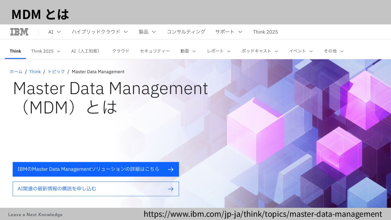Expand the Think 2025 submenu in secondary bar
The image size is (391, 220).
point(46,51)
